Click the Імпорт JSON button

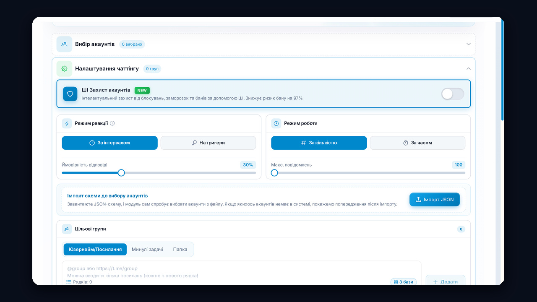435,200
